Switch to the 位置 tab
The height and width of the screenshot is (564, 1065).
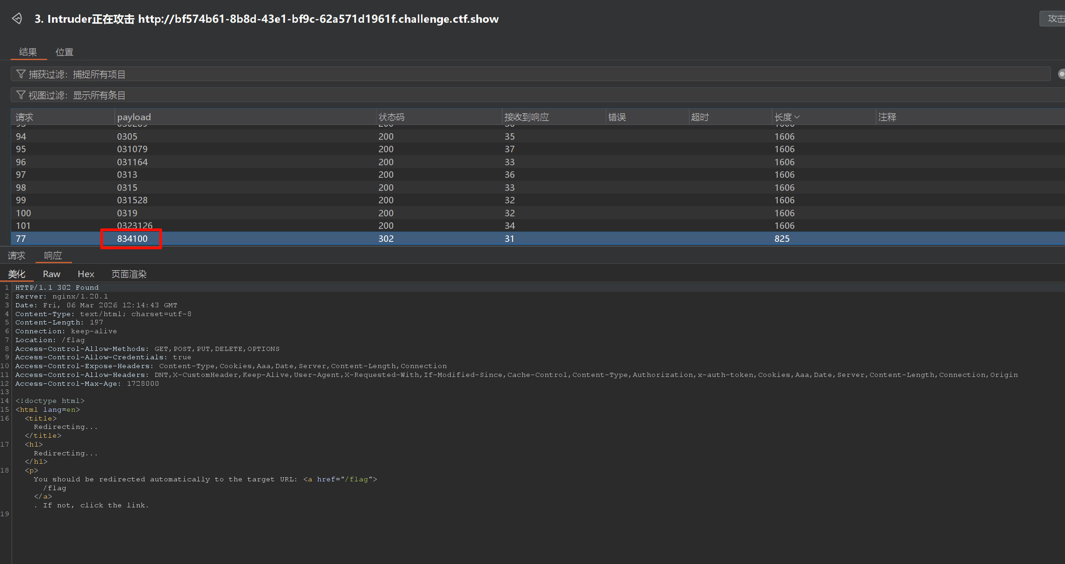(x=64, y=52)
